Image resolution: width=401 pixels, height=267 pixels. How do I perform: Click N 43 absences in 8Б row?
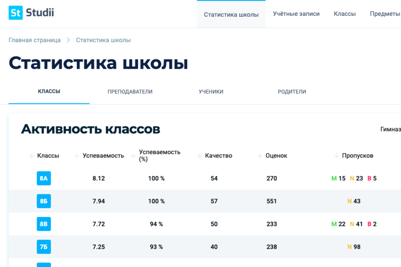tap(354, 201)
